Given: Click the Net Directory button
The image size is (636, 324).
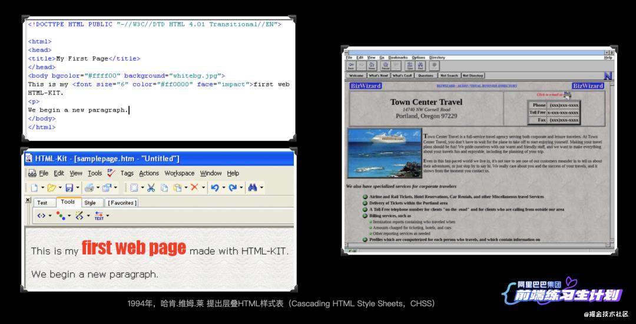Looking at the screenshot, I should [x=472, y=75].
